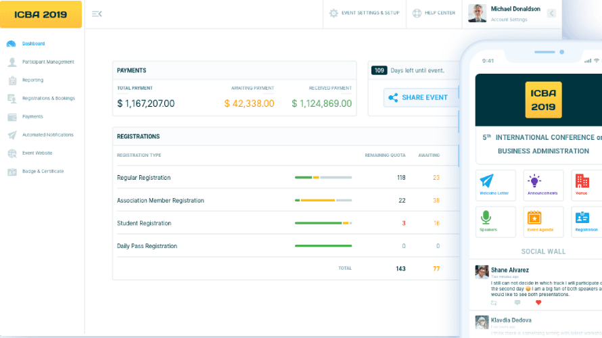The width and height of the screenshot is (602, 338).
Task: Click the Event Settings gear icon
Action: 333,13
